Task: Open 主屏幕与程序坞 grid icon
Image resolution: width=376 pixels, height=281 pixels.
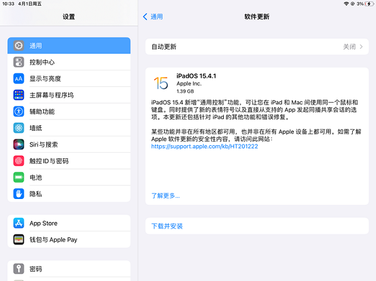Action: coord(19,95)
